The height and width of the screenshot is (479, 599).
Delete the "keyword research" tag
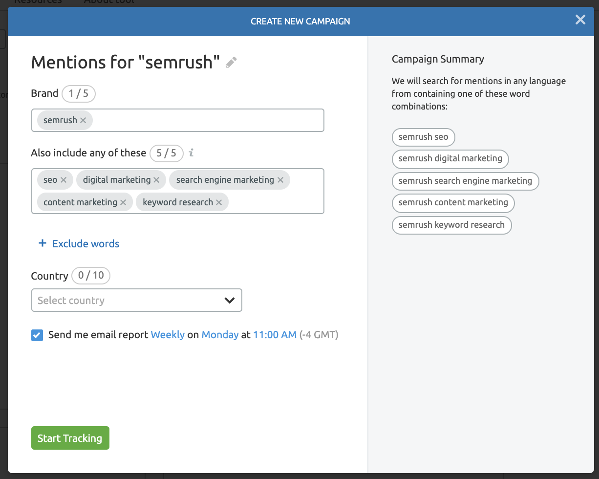pos(219,202)
